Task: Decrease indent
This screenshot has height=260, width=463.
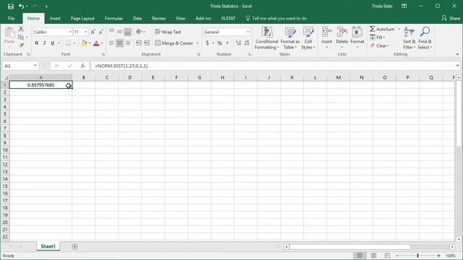Action: tap(138, 43)
